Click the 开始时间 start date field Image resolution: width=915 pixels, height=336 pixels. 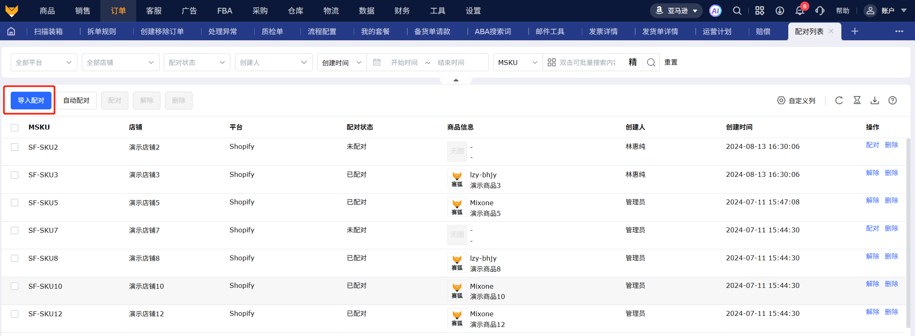(404, 62)
